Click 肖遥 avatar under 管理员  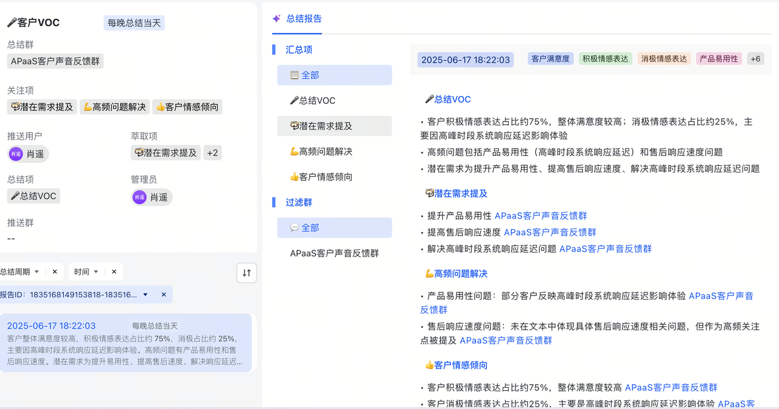click(140, 197)
